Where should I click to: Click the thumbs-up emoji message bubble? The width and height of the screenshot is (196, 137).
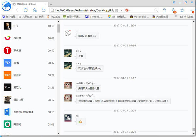[80, 122]
